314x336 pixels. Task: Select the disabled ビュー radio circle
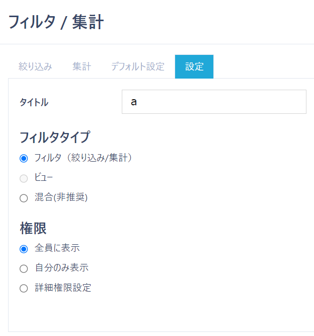click(24, 178)
